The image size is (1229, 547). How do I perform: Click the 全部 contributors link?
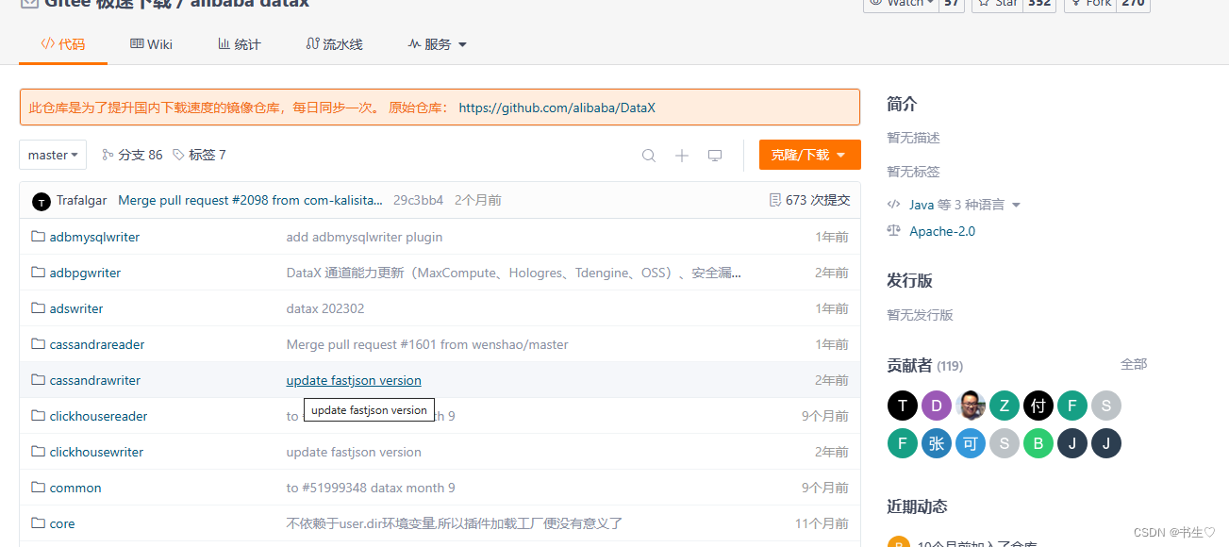1134,364
